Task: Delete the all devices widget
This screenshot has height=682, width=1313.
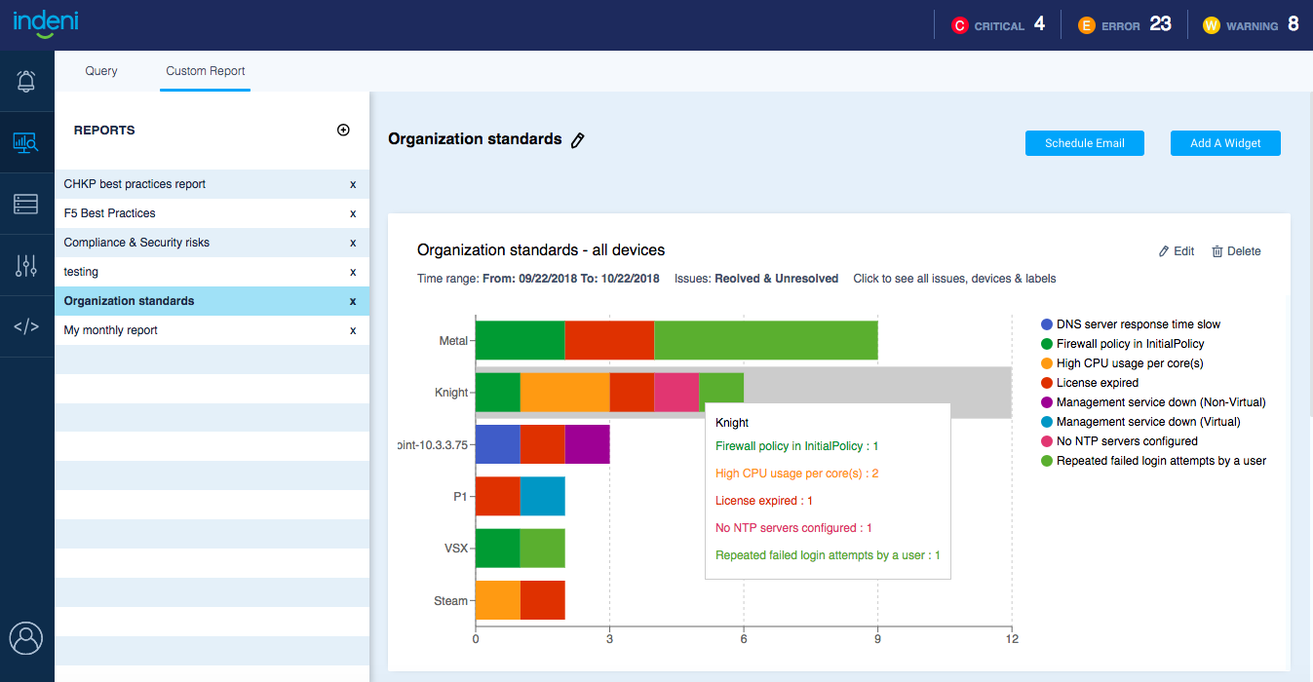Action: click(1236, 251)
